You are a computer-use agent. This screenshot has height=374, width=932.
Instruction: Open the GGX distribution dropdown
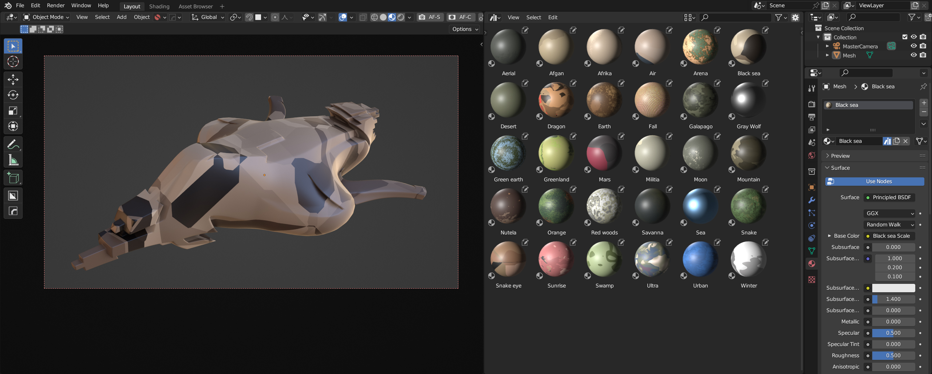(889, 213)
